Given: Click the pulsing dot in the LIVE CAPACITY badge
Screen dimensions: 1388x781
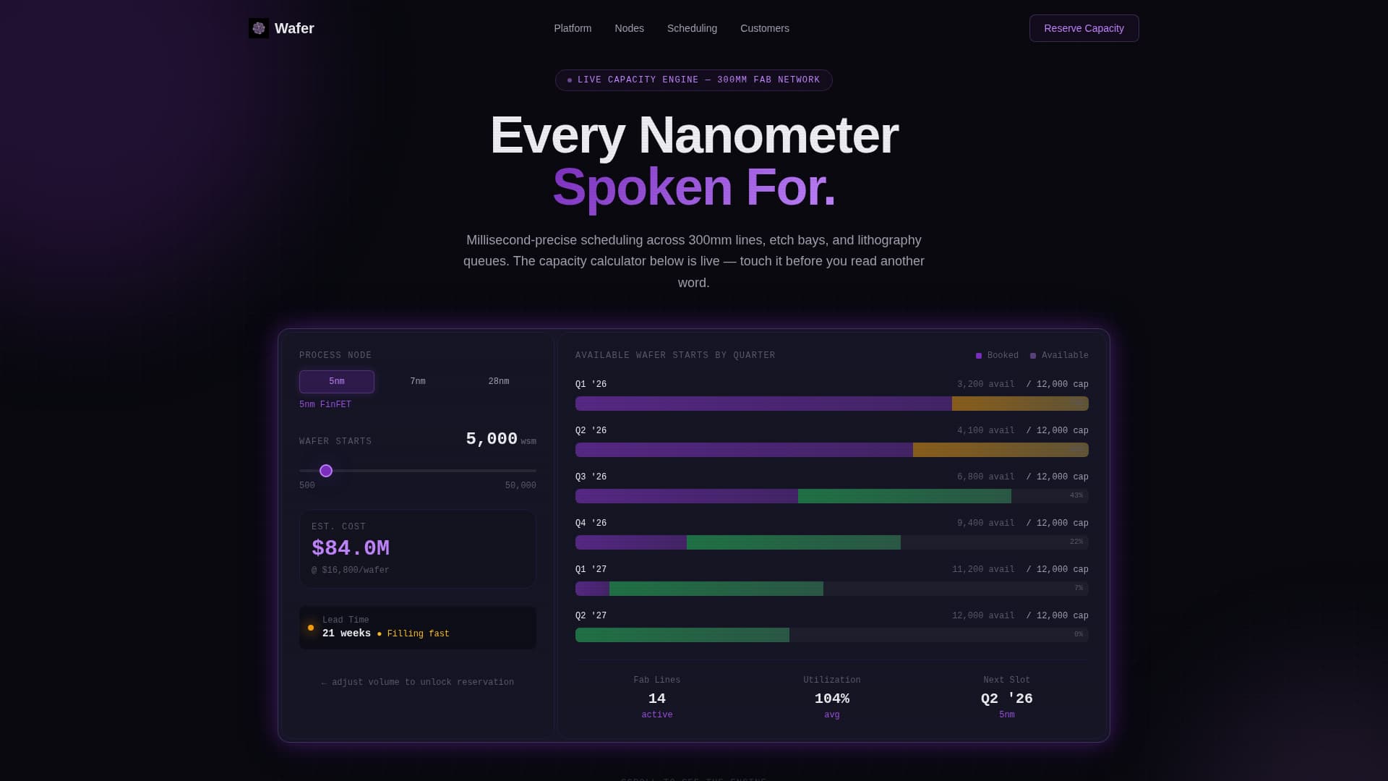Looking at the screenshot, I should (569, 80).
